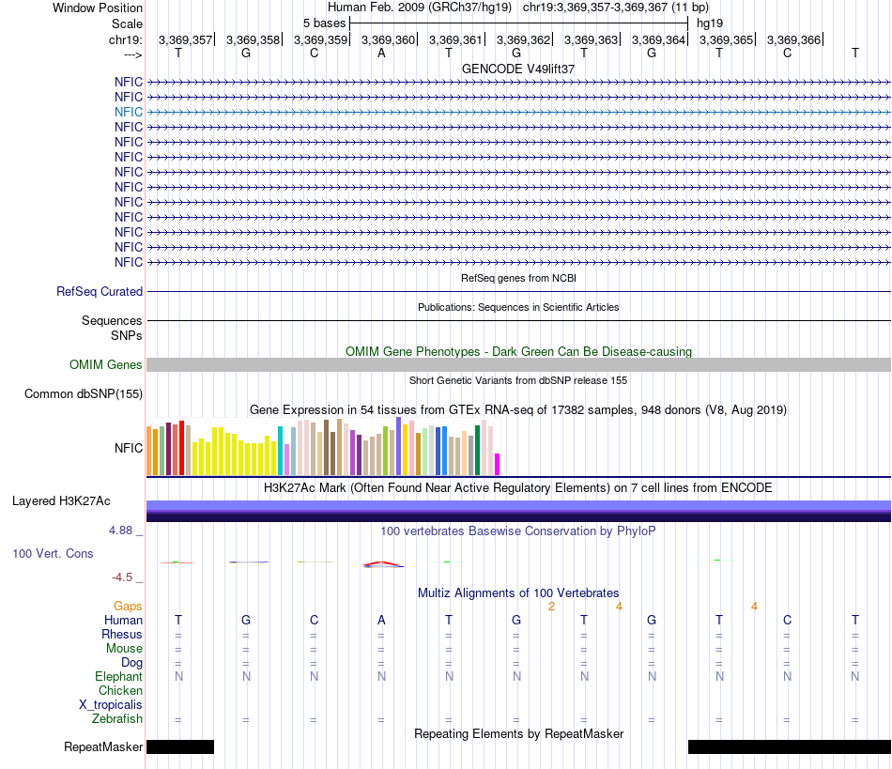
Task: Click the -4.5 PhyloP lower scale value
Action: pyautogui.click(x=122, y=577)
